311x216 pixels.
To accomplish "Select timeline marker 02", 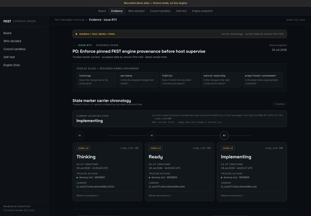I will coord(152,135).
